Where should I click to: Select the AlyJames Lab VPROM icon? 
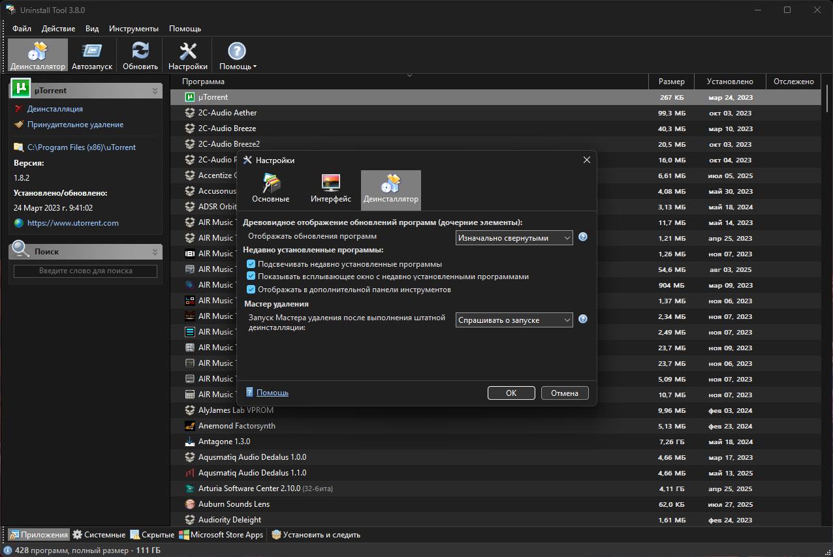(x=190, y=410)
